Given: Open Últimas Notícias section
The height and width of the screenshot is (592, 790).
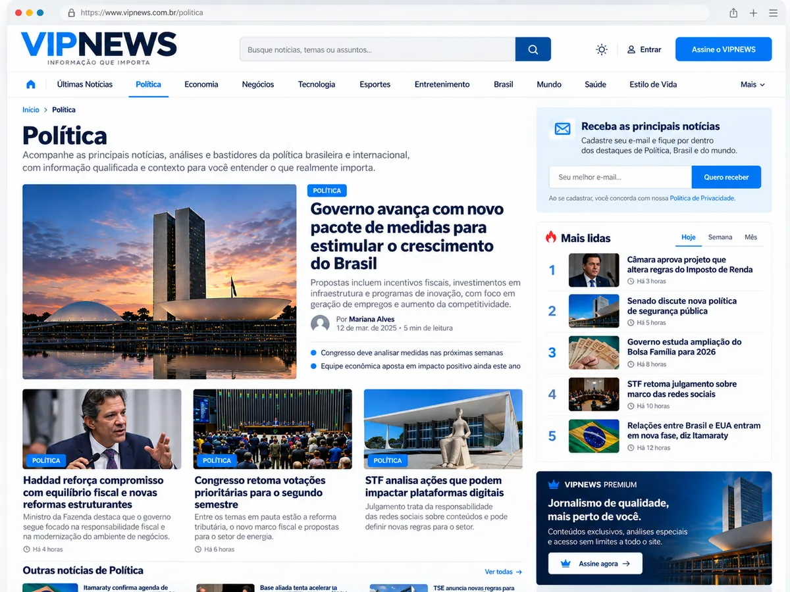Looking at the screenshot, I should click(x=85, y=84).
